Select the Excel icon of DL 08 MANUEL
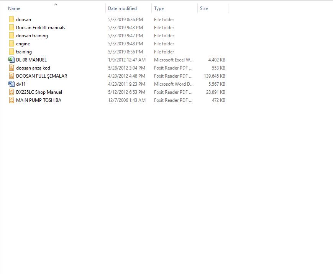Screen dimensions: 333x274 [x=11, y=60]
